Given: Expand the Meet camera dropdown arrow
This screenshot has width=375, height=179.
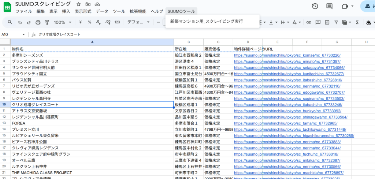Looking at the screenshot, I should click(x=352, y=6).
